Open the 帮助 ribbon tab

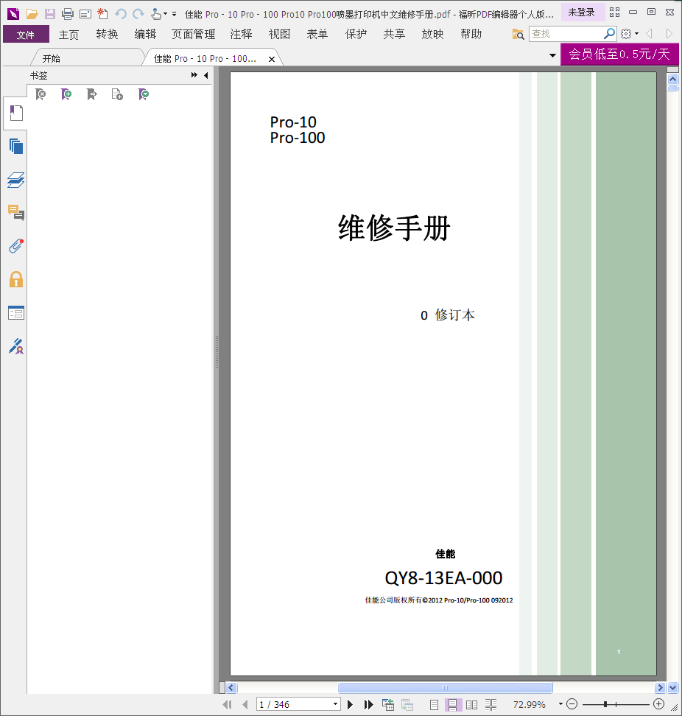pos(471,34)
